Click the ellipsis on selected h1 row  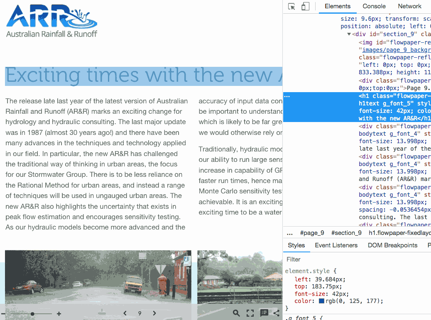287,96
